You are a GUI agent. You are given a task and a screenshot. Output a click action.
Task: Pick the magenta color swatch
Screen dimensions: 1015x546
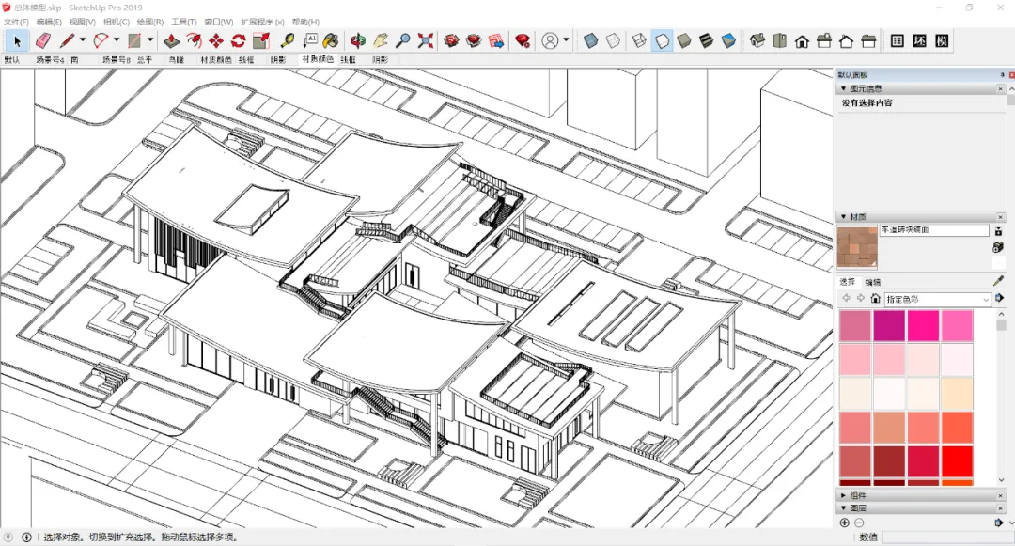(889, 325)
